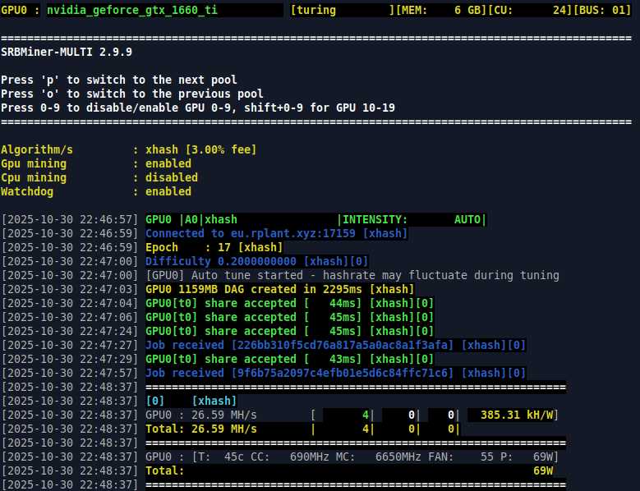The width and height of the screenshot is (640, 491).
Task: Click the CU: 24 field
Action: 530,10
